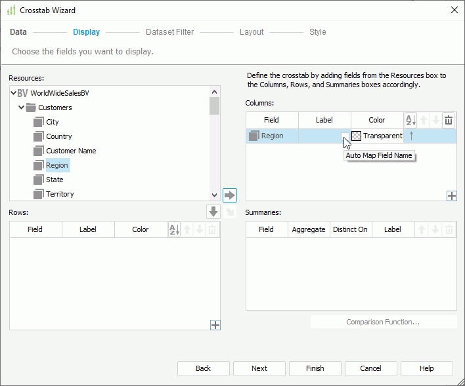Move the column field down in Columns
The image size is (465, 386).
coord(436,120)
